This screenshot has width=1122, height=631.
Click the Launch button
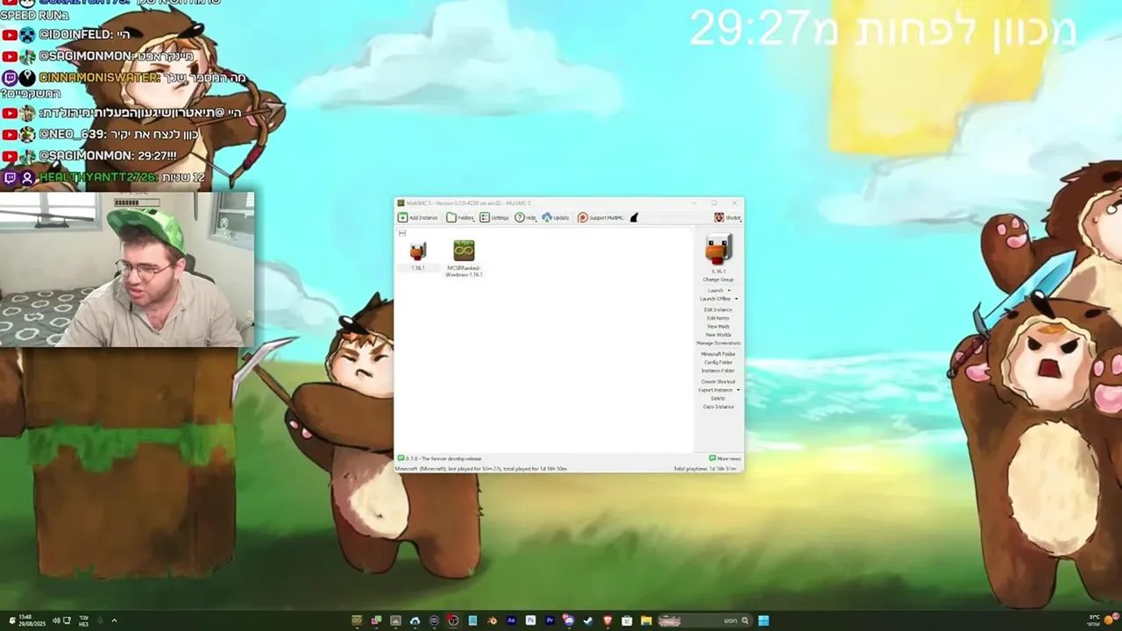click(x=715, y=290)
